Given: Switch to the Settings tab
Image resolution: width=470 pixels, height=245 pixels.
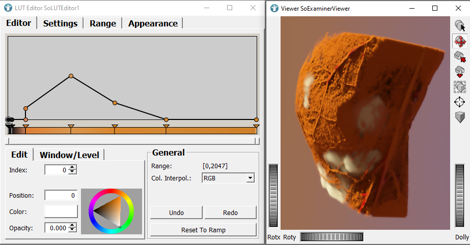Looking at the screenshot, I should (x=60, y=23).
